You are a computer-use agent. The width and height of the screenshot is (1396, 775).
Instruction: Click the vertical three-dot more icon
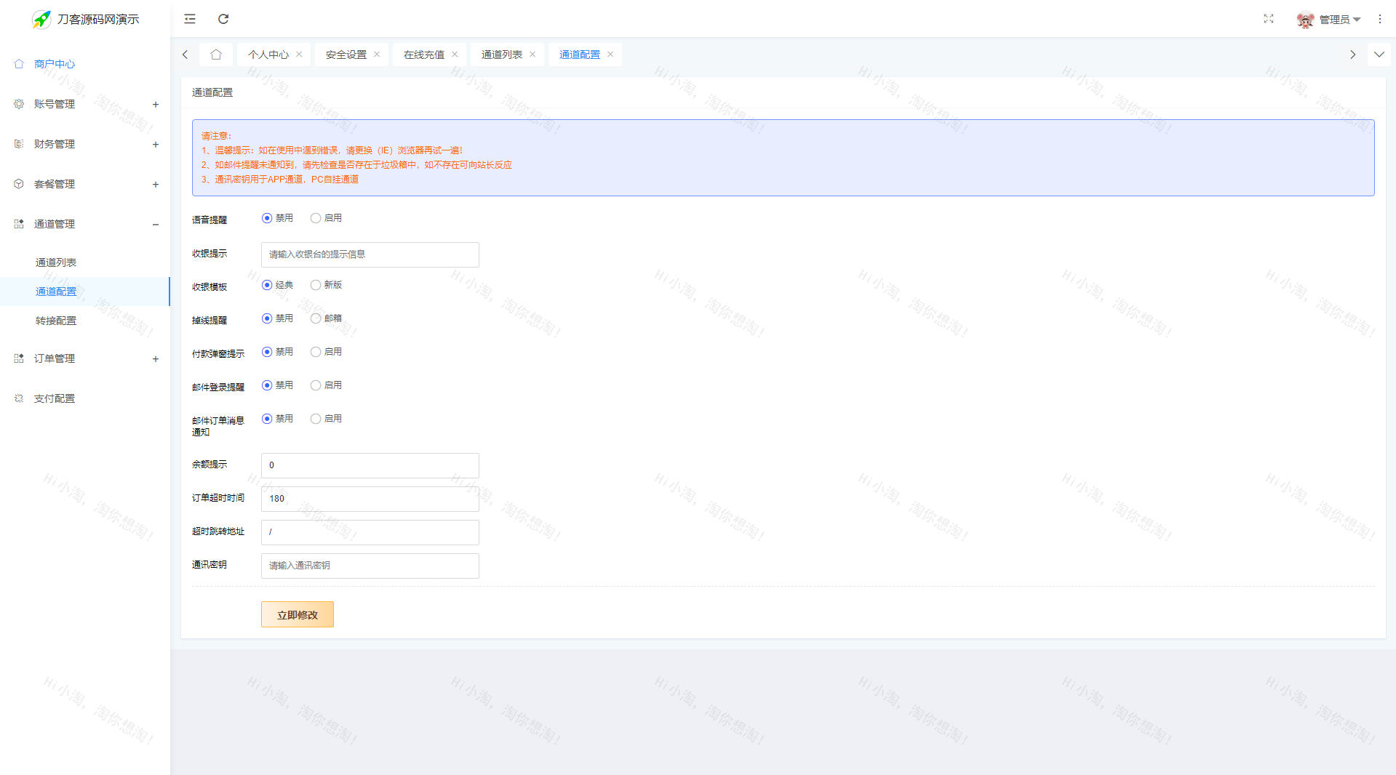pyautogui.click(x=1379, y=19)
